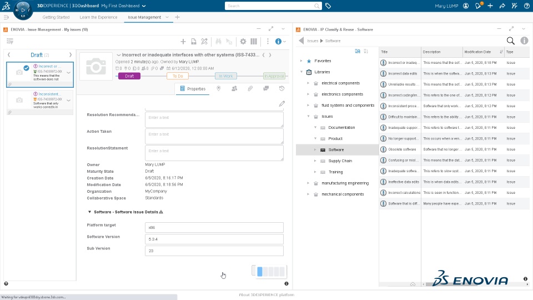Click the top bar plus add icon
The width and height of the screenshot is (533, 300).
pyautogui.click(x=490, y=6)
